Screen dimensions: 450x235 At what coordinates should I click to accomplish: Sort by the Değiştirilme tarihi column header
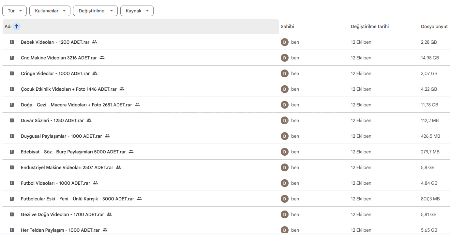tap(370, 26)
